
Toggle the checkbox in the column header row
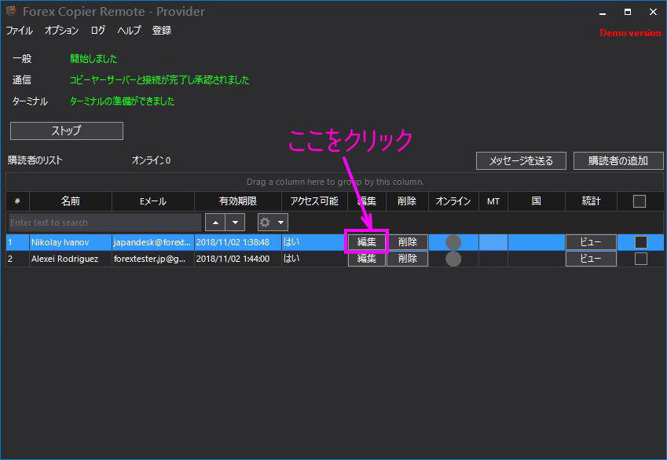(x=640, y=201)
